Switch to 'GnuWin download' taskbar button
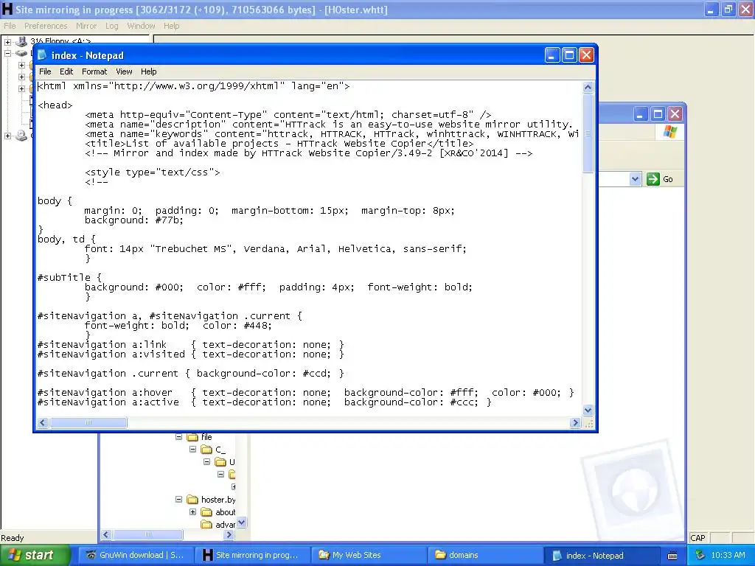Screen dimensions: 755x566 click(136, 556)
